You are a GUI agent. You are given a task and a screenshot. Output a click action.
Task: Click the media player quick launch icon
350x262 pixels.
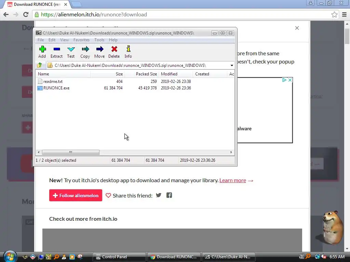click(x=72, y=257)
